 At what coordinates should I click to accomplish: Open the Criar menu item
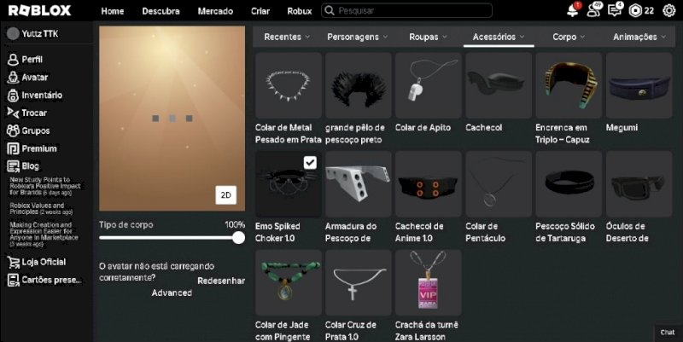(x=260, y=11)
